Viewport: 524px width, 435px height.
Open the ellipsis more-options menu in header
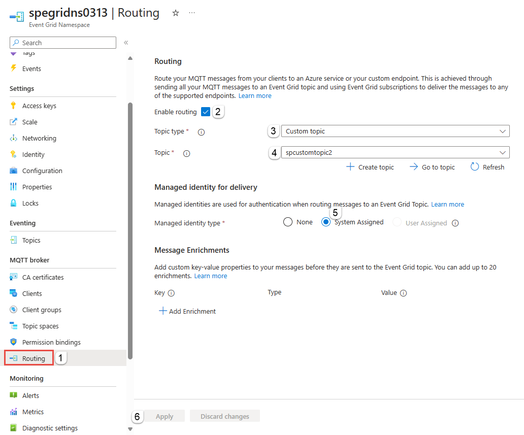(x=192, y=13)
